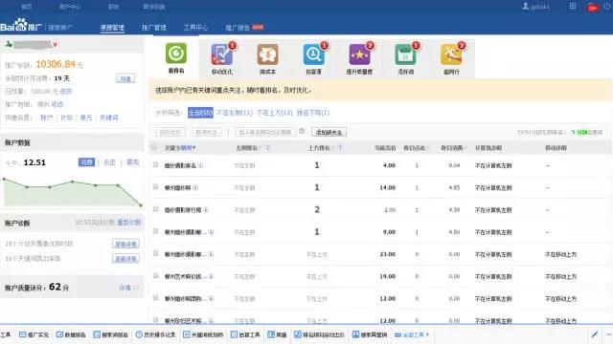Image resolution: width=613 pixels, height=344 pixels.
Task: Check the first keyword row checkbox
Action: [155, 165]
